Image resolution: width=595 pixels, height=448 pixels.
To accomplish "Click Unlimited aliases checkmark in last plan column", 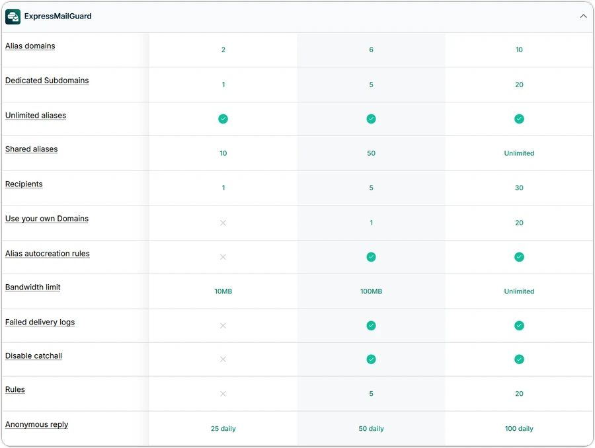I will coord(519,119).
